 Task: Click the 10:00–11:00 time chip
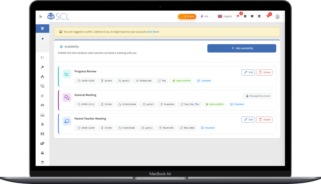[86, 128]
